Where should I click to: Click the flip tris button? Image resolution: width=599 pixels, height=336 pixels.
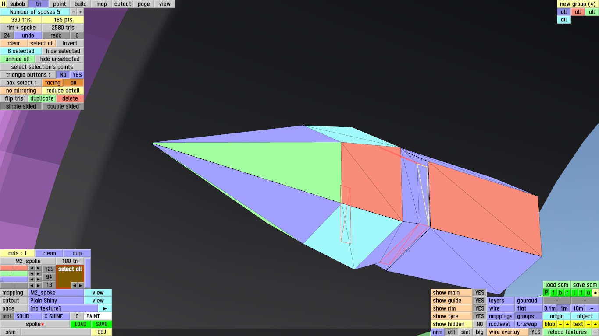14,98
